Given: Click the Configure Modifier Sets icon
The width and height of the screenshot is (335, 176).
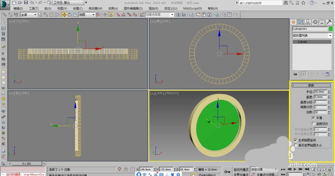Looking at the screenshot, I should (327, 74).
